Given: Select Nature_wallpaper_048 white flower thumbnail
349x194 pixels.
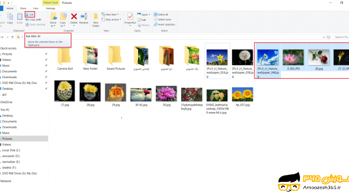Looking at the screenshot, I should [268, 57].
